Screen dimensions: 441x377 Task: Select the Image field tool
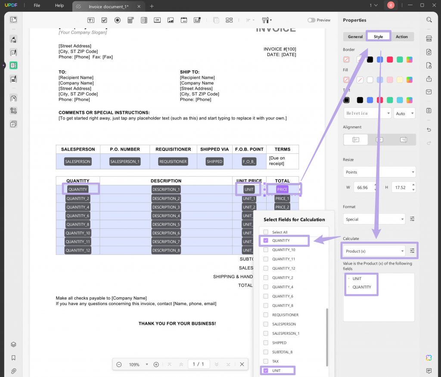(x=171, y=20)
